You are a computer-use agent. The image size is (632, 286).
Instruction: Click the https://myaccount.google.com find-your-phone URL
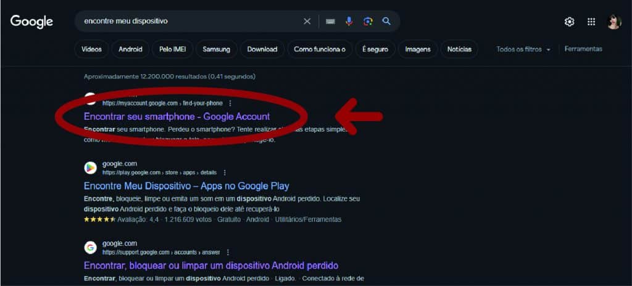(162, 103)
